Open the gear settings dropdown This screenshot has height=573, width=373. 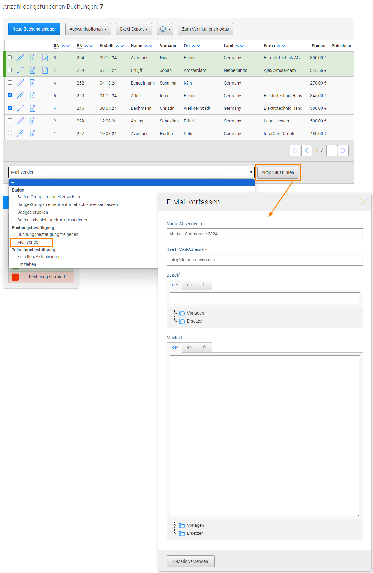point(165,29)
